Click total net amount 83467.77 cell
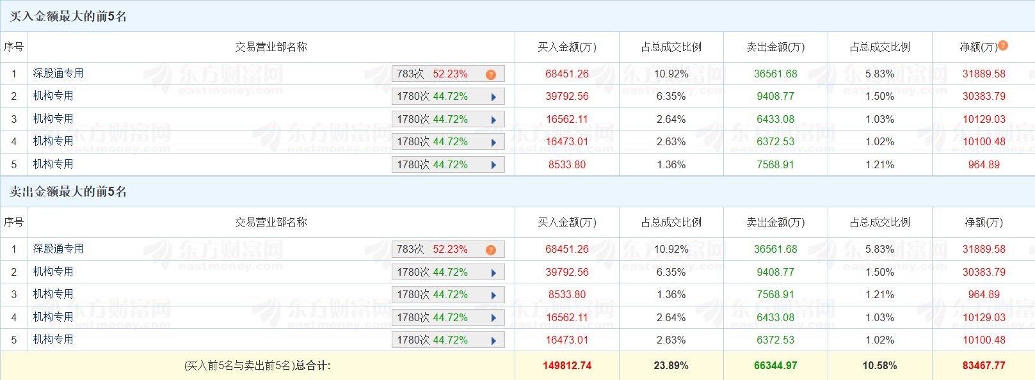1035x380 pixels. 983,366
